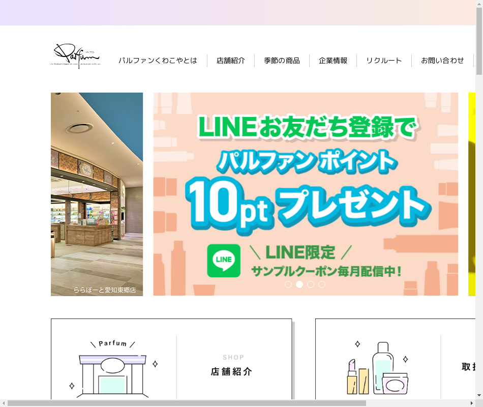Click the horizontal scrollbar right arrow
This screenshot has height=407, width=483.
tap(472, 403)
